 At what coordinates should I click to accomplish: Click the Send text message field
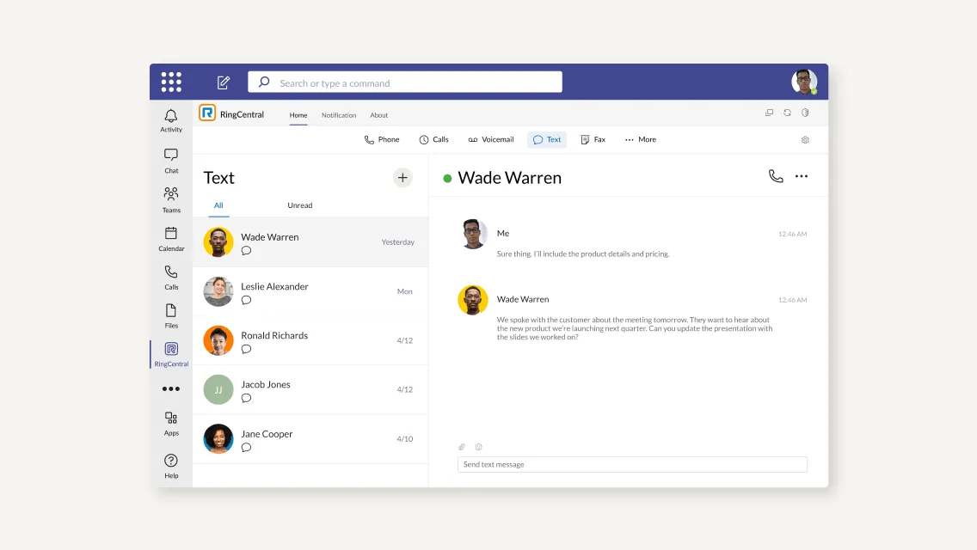coord(632,464)
